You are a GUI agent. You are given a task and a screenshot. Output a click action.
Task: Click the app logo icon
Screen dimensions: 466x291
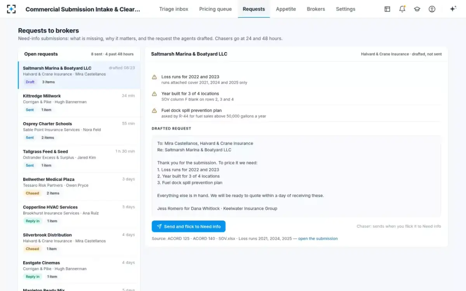(11, 9)
